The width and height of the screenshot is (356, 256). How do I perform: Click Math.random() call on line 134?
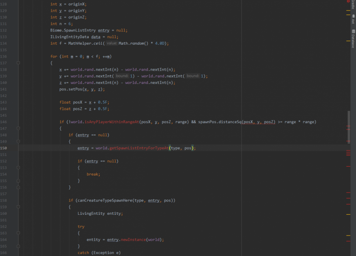(133, 43)
